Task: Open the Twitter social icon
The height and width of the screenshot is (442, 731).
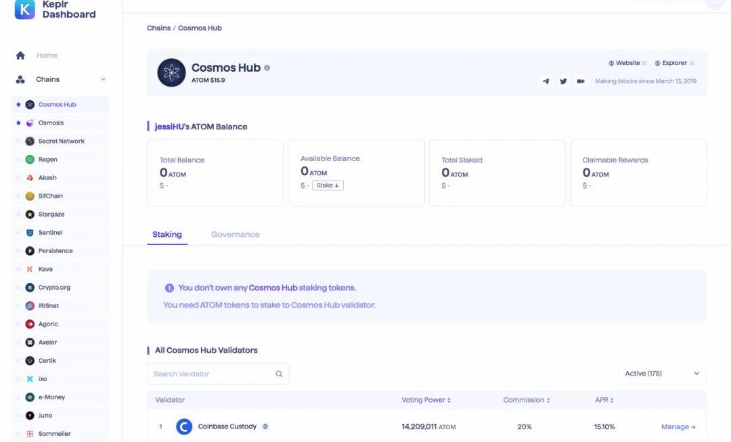Action: (x=563, y=81)
